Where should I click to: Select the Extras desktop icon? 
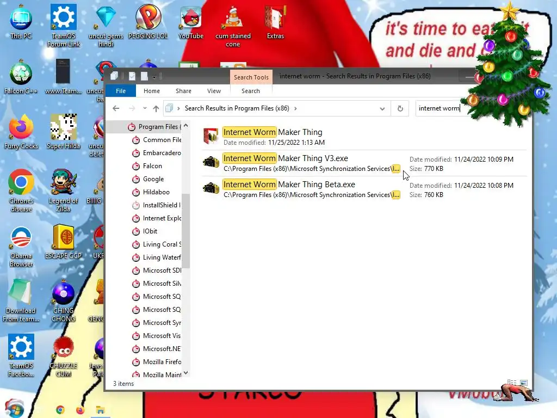[x=275, y=22]
